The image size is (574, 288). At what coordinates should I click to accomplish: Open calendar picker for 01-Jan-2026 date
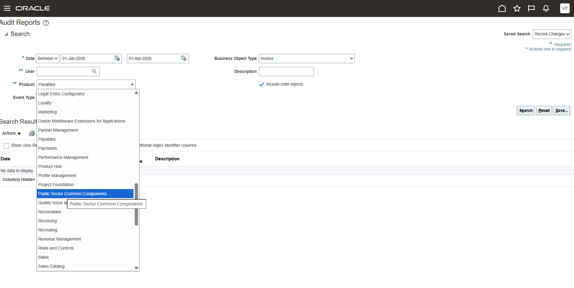tap(117, 58)
